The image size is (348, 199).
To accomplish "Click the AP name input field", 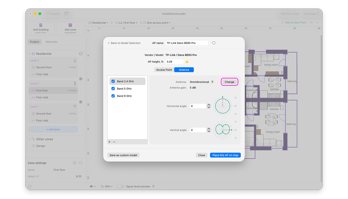I will click(x=187, y=43).
